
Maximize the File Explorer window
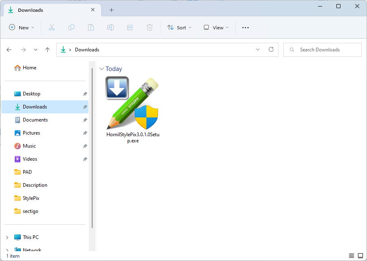338,6
